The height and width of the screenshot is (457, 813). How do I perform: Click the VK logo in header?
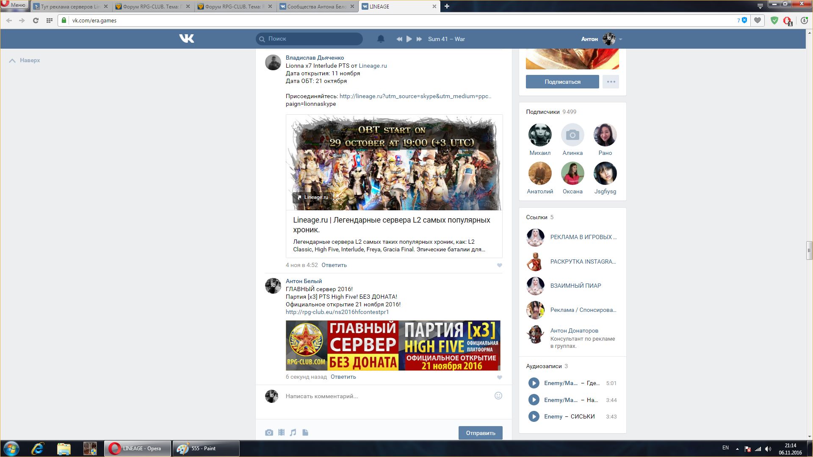[186, 39]
